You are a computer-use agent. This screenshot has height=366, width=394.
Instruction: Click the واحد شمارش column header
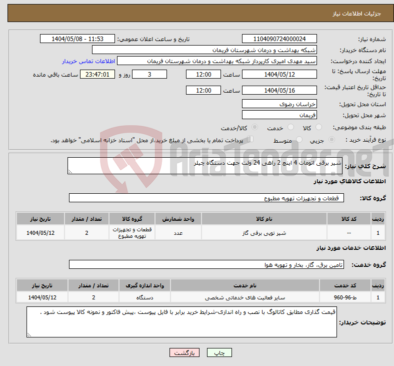click(x=178, y=219)
